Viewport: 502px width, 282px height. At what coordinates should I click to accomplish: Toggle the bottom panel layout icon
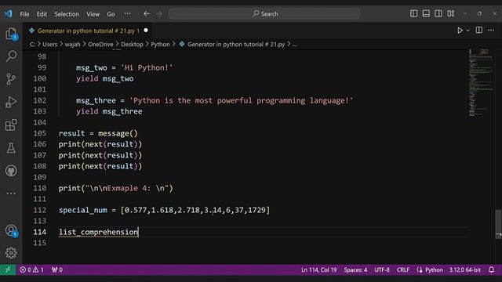coord(426,13)
